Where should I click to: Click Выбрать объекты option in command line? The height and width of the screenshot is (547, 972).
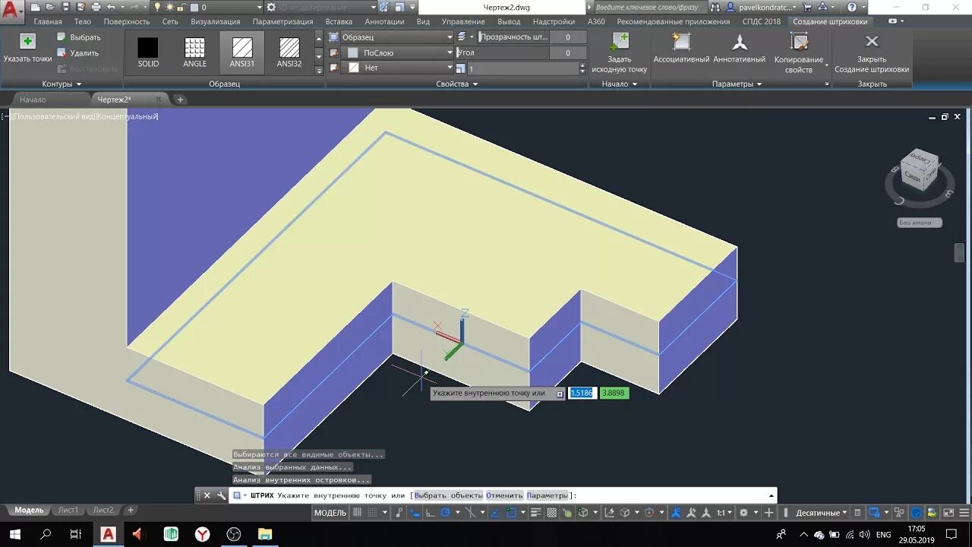pyautogui.click(x=448, y=495)
